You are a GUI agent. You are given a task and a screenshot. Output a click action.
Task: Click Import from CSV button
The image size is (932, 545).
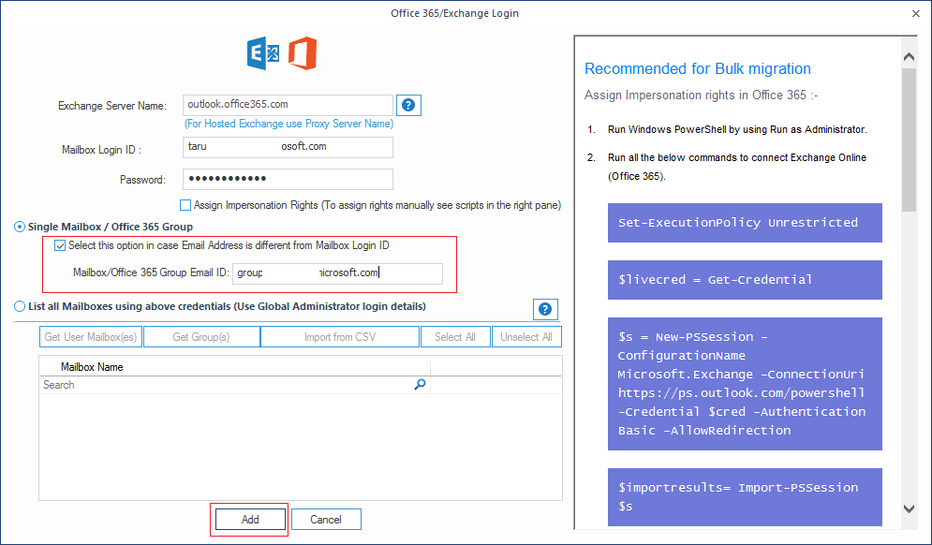click(x=340, y=337)
